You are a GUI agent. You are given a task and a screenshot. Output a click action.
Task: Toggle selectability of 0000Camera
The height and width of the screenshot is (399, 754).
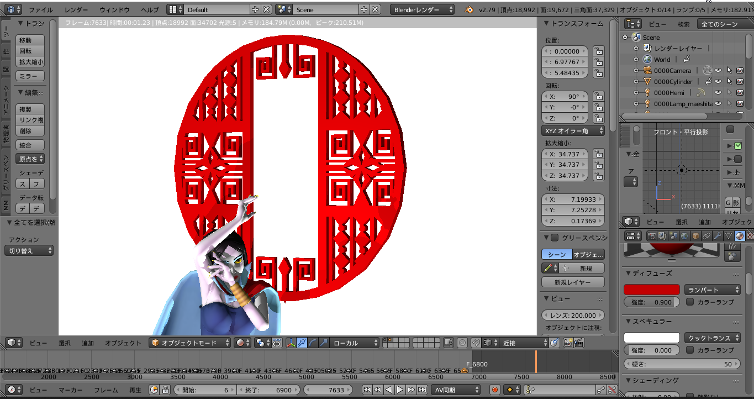[729, 71]
